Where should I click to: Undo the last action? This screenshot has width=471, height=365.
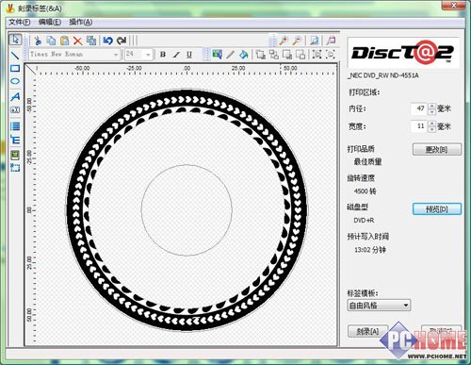[x=107, y=41]
